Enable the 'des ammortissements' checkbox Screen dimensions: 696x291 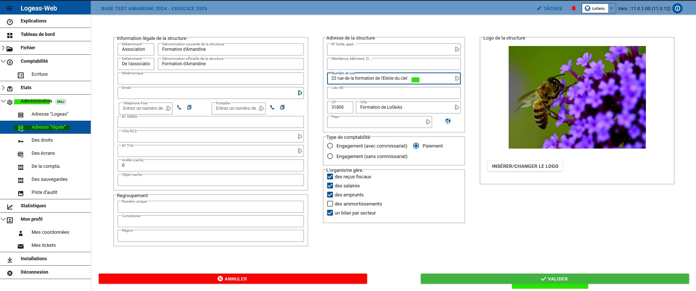[330, 204]
